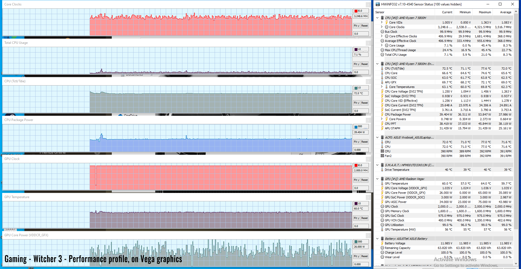The image size is (521, 269).
Task: Click the Current column header
Action: point(447,12)
